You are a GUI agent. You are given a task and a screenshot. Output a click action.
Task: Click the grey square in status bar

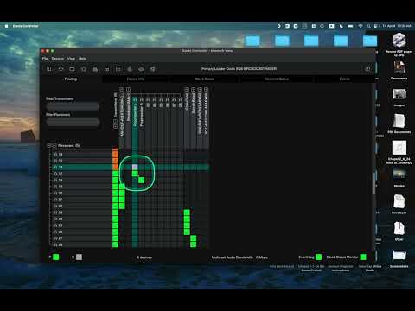click(x=79, y=257)
